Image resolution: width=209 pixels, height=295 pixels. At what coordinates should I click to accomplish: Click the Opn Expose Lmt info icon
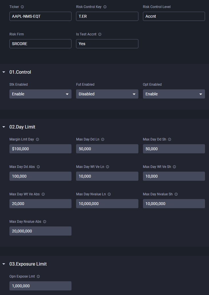point(38,276)
